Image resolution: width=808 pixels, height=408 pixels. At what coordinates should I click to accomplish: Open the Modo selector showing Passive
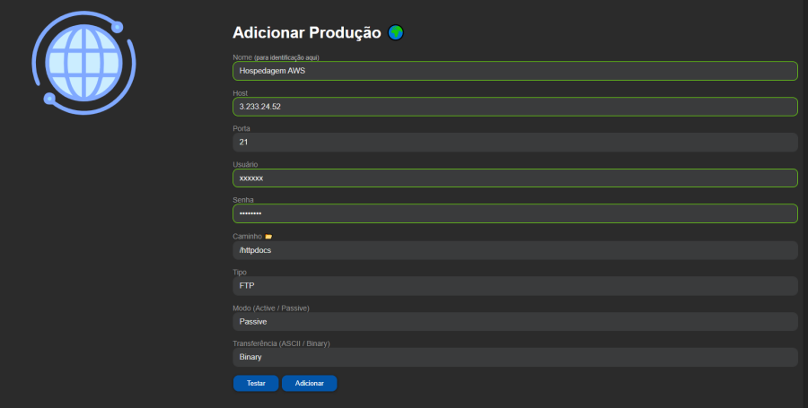coord(514,321)
